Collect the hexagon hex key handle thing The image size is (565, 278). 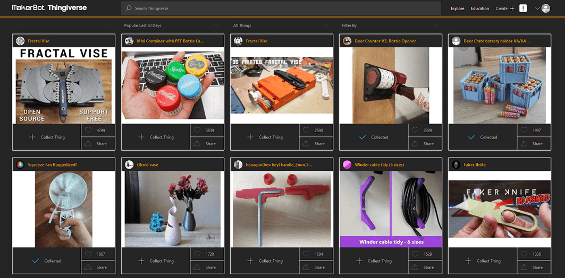(265, 260)
